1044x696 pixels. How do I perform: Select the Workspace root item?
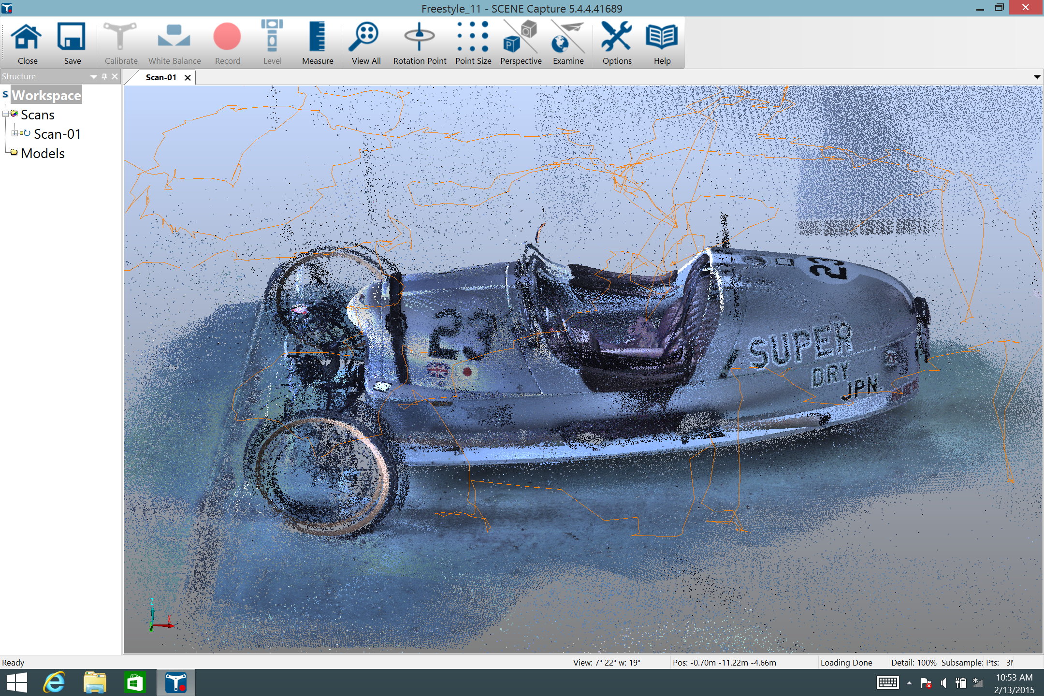click(x=46, y=95)
